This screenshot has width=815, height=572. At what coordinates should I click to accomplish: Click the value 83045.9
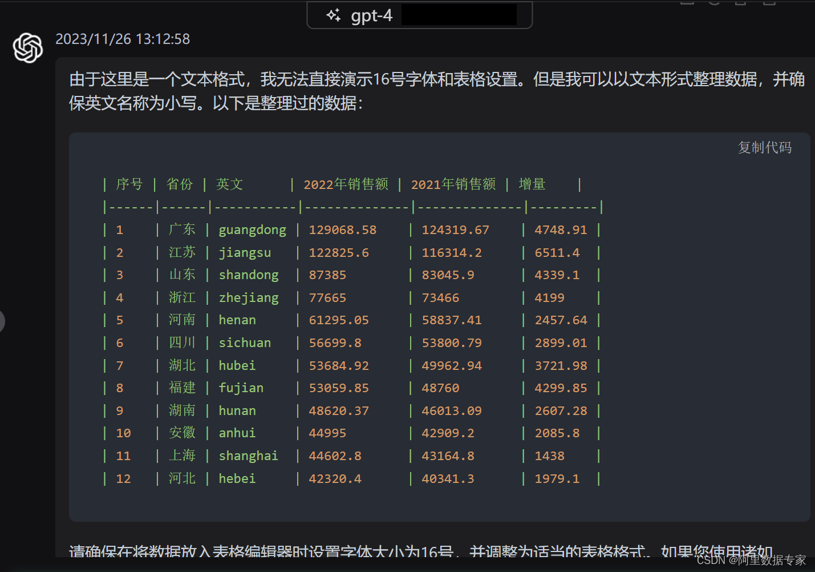coord(448,275)
